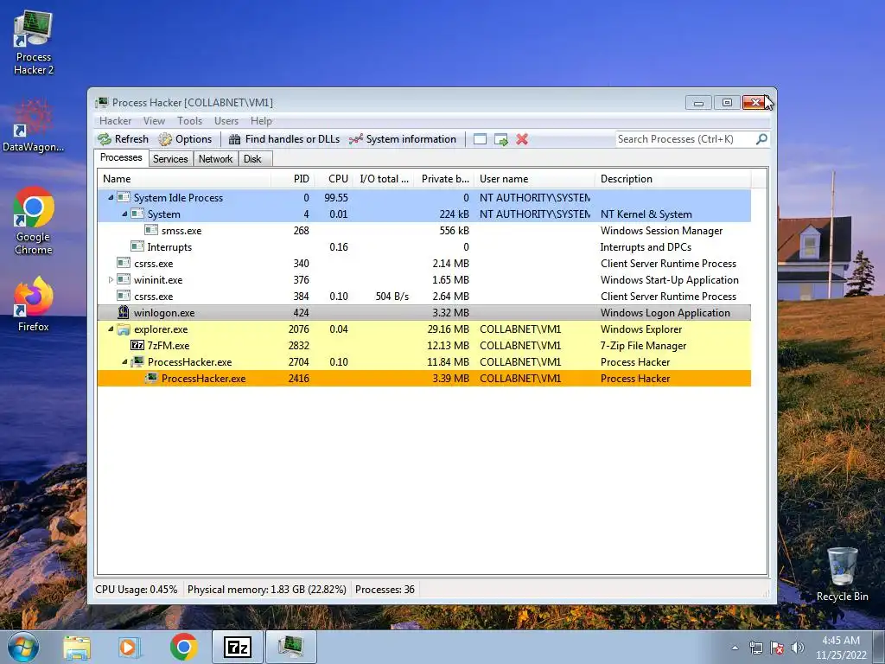Click the Processes: 36 status entry
Viewport: 885px width, 664px height.
385,590
